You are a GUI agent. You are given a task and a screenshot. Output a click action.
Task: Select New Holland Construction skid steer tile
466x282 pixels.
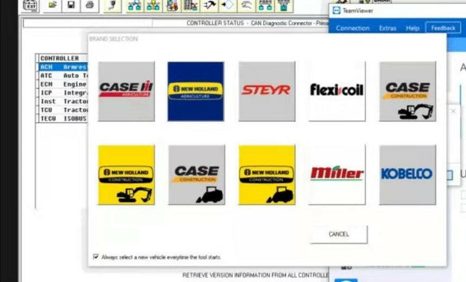pyautogui.click(x=267, y=175)
